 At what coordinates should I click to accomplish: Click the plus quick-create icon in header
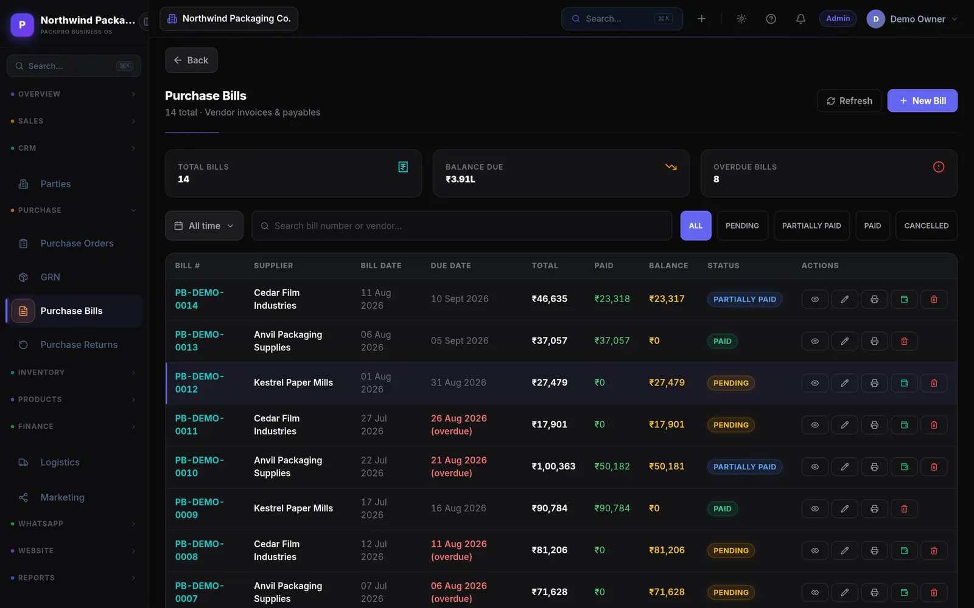(701, 19)
